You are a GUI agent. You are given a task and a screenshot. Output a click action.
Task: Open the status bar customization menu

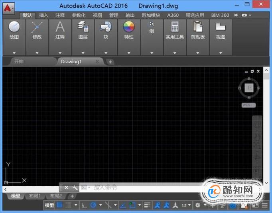(x=264, y=205)
